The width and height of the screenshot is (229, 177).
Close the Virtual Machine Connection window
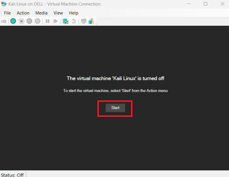[223, 4]
